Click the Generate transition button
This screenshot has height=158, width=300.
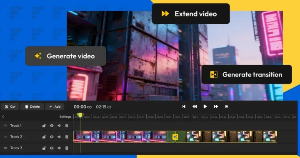(247, 74)
